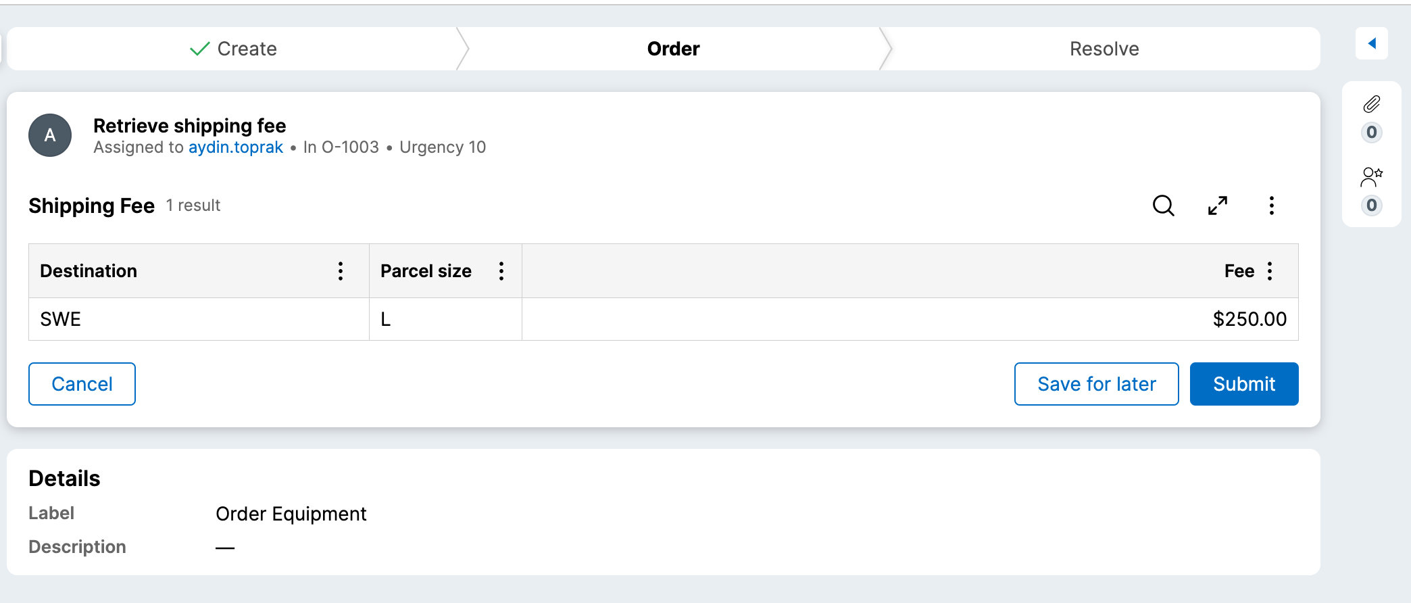Select the Create stage step
This screenshot has height=603, width=1411.
pyautogui.click(x=234, y=49)
